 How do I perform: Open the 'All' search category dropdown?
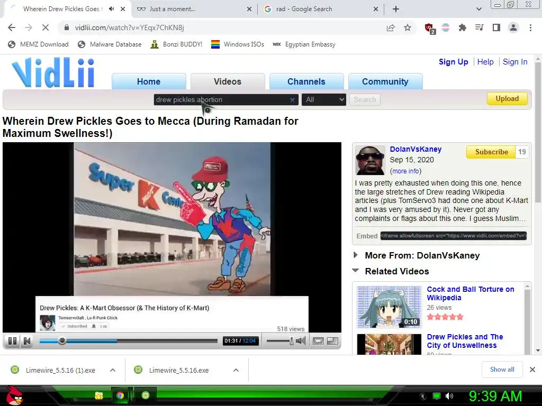323,100
